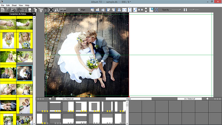Viewport: 222px width, 125px height.
Task: Click the stretch horizontally arrow icon
Action: tap(124, 10)
